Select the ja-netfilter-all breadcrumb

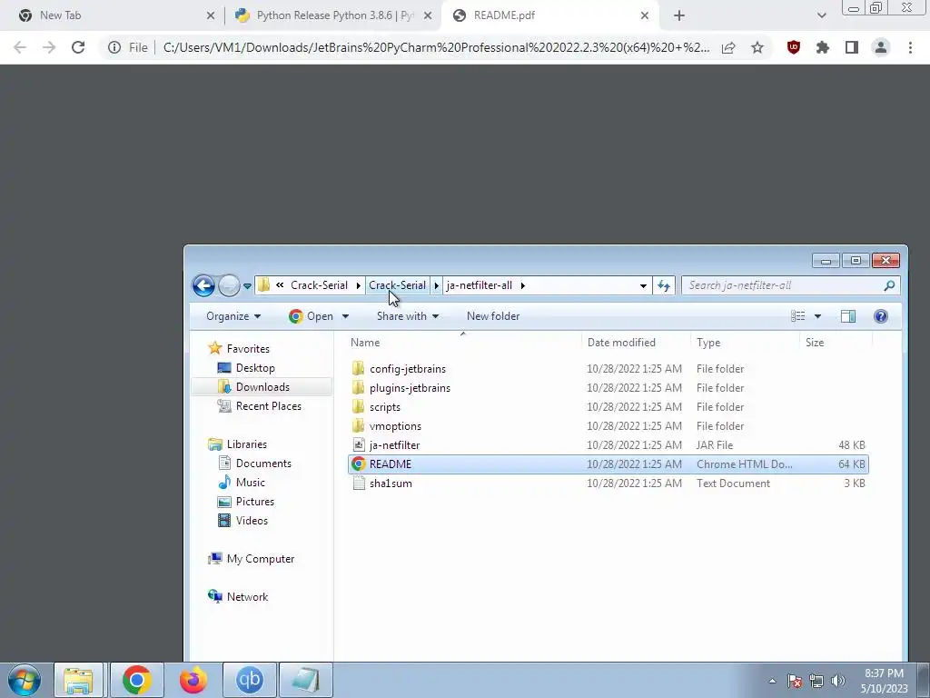pyautogui.click(x=480, y=285)
